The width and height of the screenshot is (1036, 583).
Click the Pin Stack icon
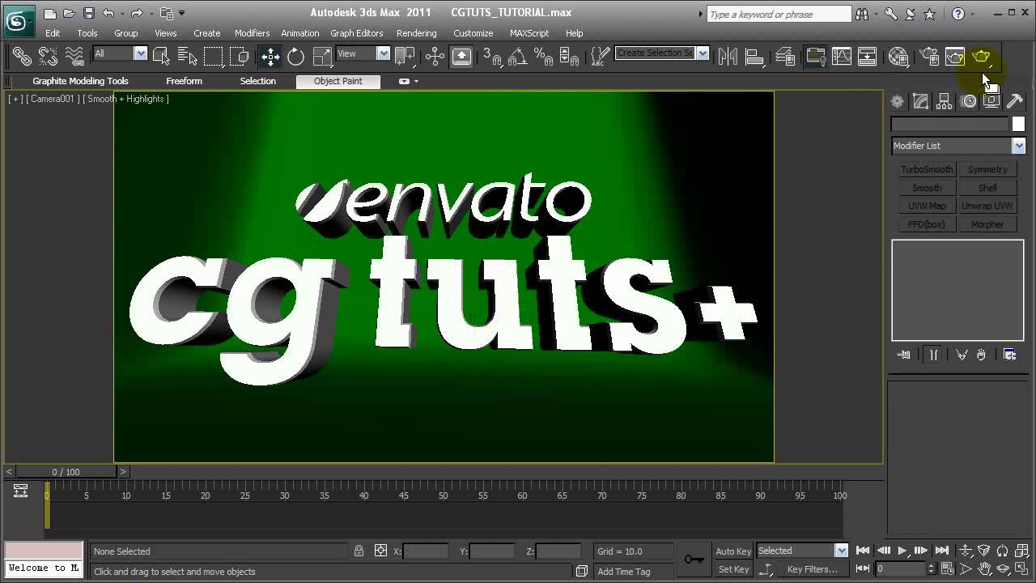tap(904, 355)
